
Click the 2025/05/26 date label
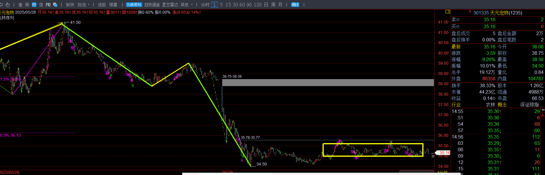pyautogui.click(x=10, y=172)
